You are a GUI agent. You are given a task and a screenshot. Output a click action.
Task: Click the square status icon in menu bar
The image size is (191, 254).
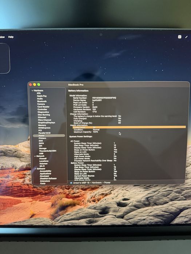(x=179, y=37)
